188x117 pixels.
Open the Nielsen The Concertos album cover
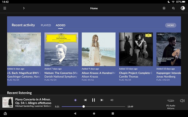pos(61,49)
